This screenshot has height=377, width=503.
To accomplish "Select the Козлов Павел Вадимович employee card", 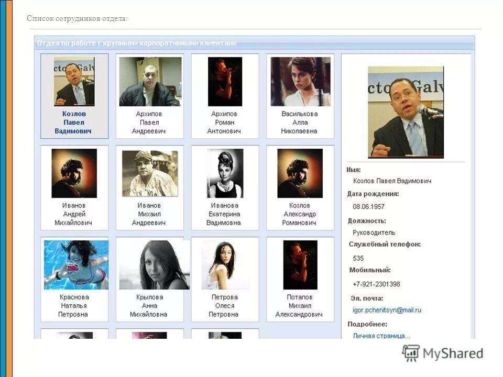I will 74,96.
